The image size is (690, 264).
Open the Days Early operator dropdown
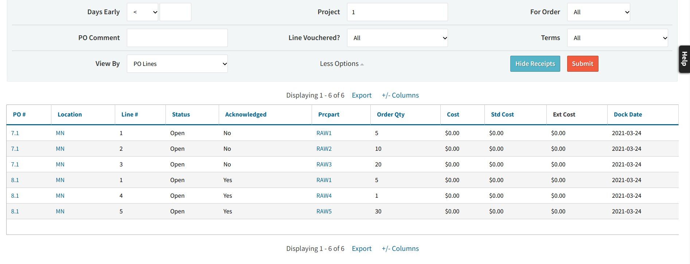click(x=142, y=12)
